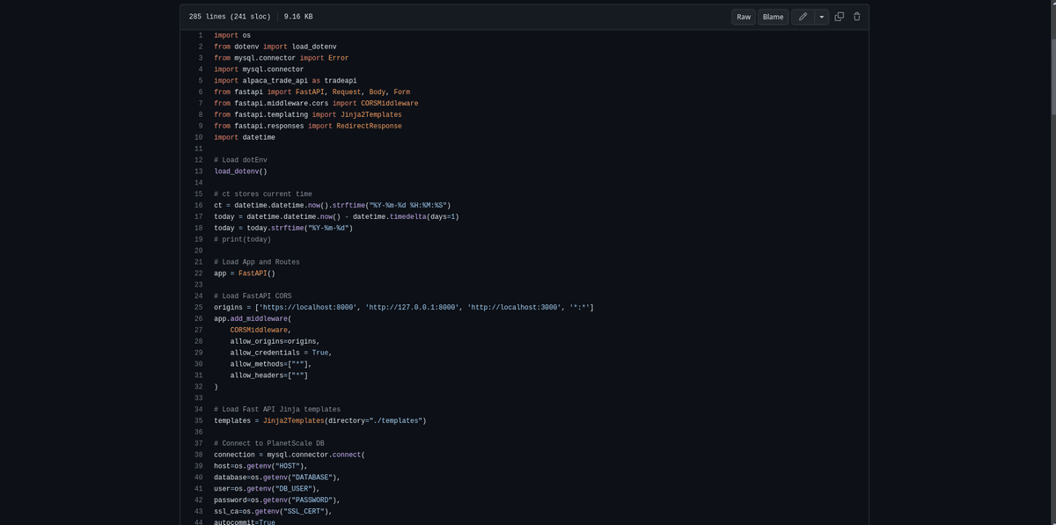Select line number 22
This screenshot has height=525, width=1056.
(x=198, y=273)
